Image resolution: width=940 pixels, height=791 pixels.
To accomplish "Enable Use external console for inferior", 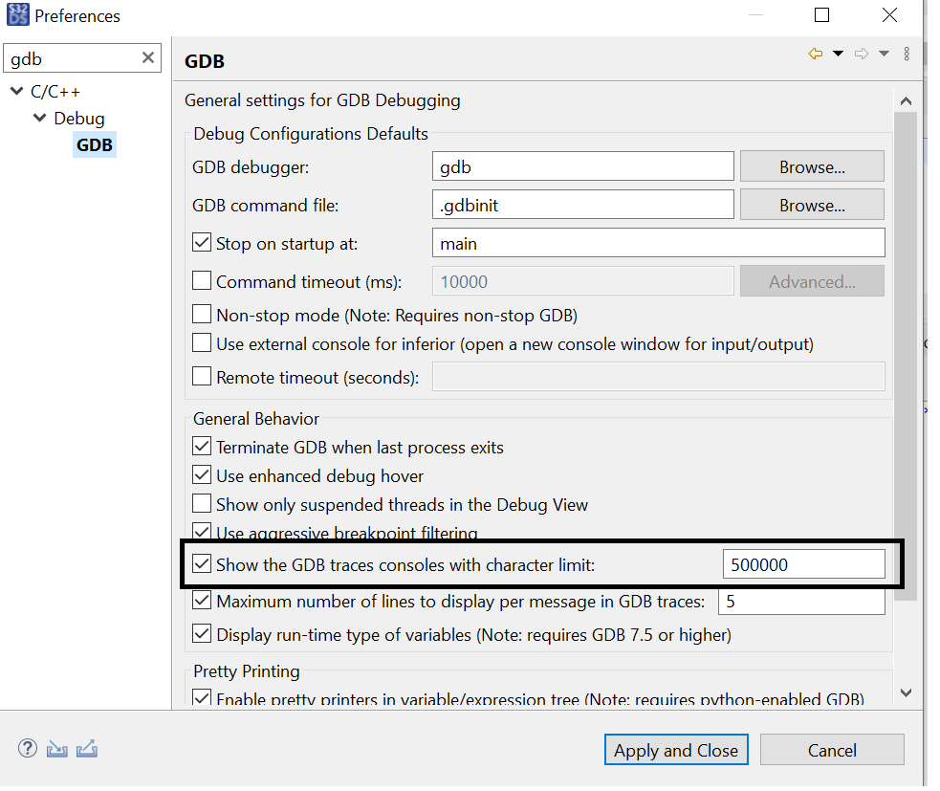I will click(202, 343).
